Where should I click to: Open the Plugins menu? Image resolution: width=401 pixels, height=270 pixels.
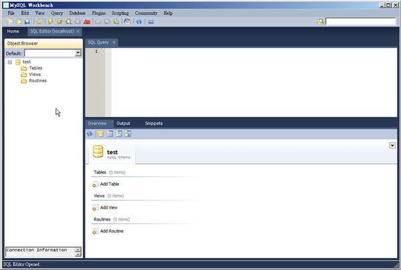coord(99,13)
